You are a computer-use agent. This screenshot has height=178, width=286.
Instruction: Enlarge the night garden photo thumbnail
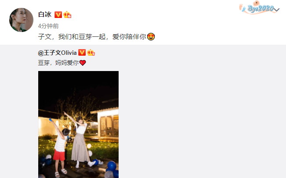(x=79, y=125)
